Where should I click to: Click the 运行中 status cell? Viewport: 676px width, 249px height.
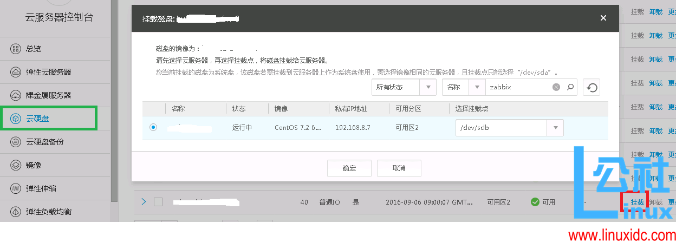242,128
